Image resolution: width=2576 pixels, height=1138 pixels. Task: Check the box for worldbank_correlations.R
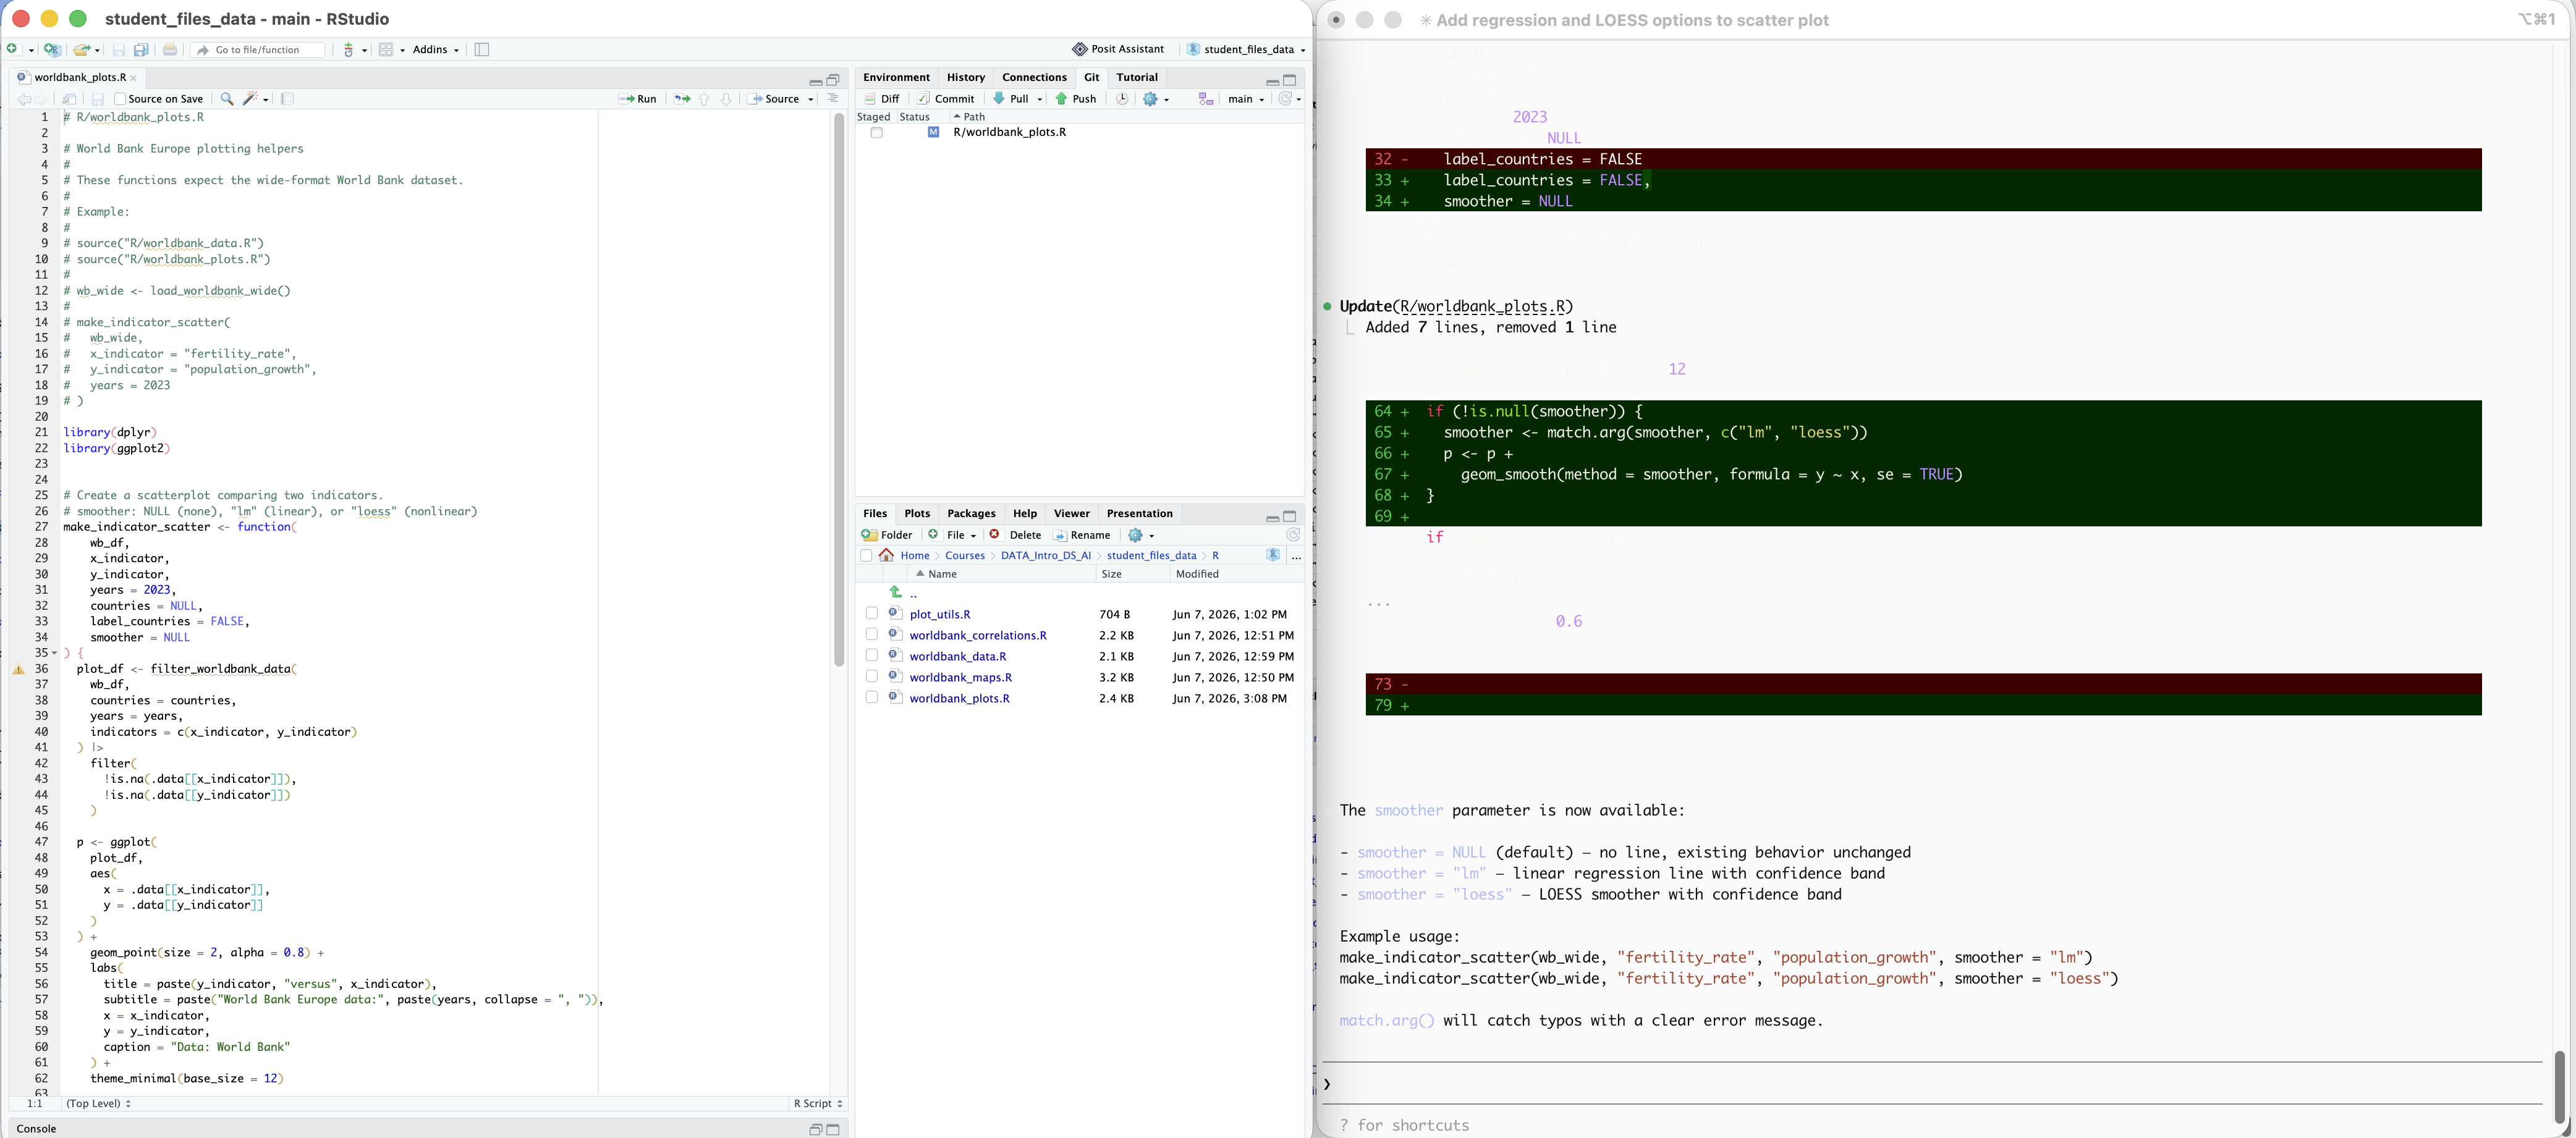click(871, 634)
